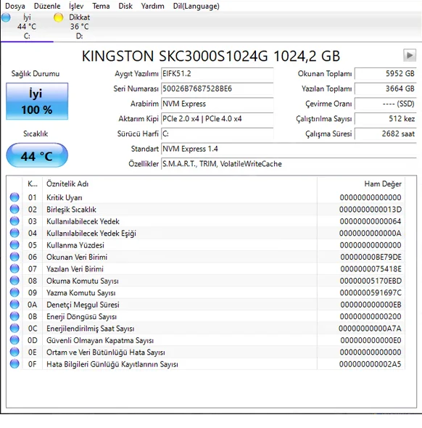This screenshot has height=428, width=422.
Task: Open the Düzenle menu
Action: [47, 6]
